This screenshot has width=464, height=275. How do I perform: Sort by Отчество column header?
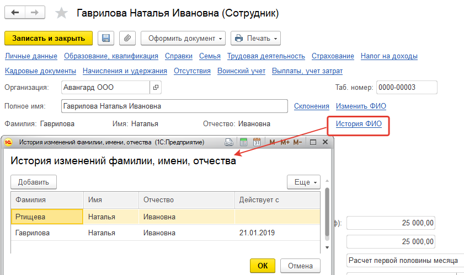(186, 200)
